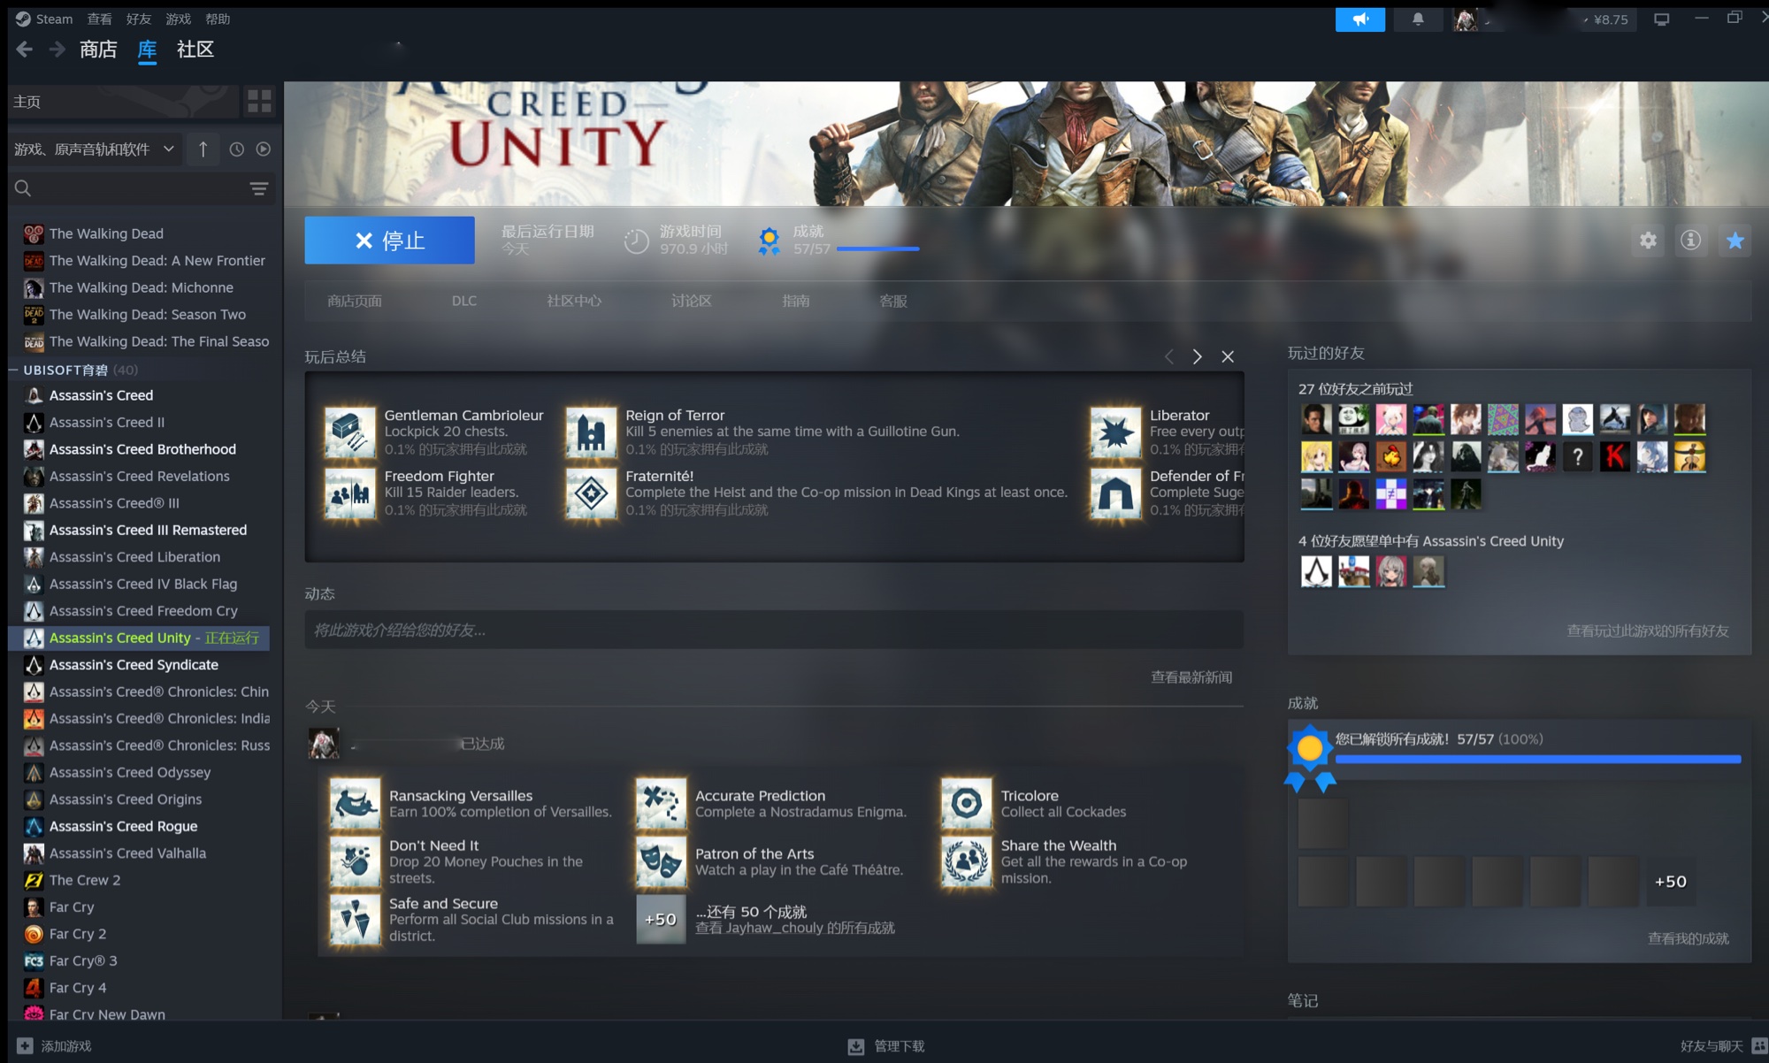Viewport: 1769px width, 1063px height.
Task: Click Reign of Terror achievement icon
Action: coord(591,432)
